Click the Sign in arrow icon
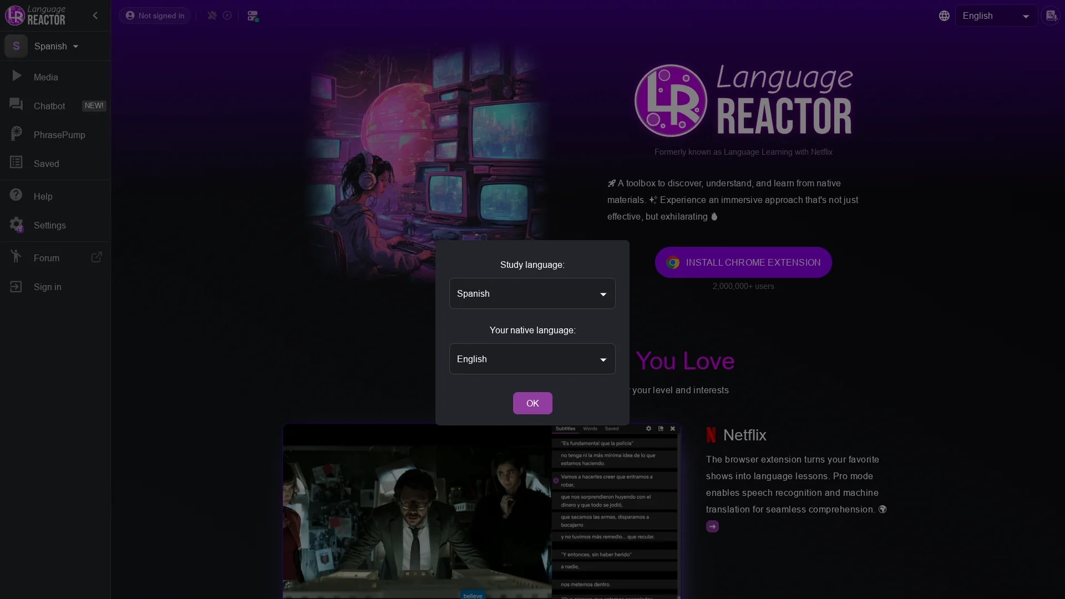Screen dimensions: 1065x599 point(16,286)
